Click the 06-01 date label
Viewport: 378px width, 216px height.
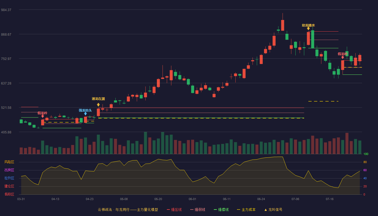pos(193,199)
